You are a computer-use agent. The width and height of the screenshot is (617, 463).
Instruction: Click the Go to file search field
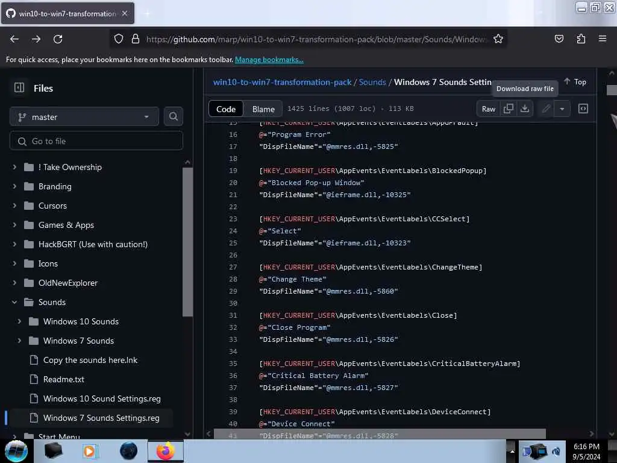[96, 141]
